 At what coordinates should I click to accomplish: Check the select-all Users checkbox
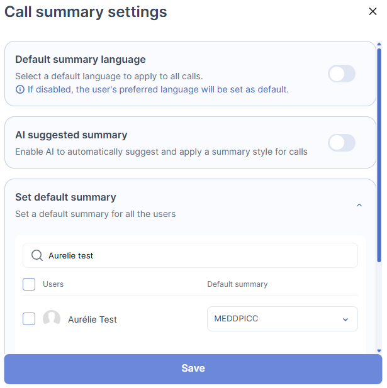(x=29, y=284)
